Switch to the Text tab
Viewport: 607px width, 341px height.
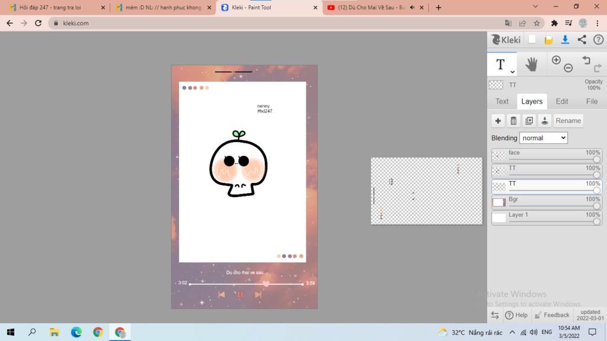click(x=501, y=101)
